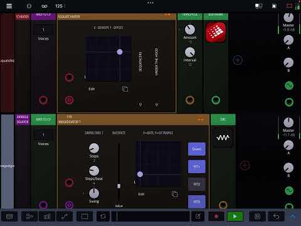Toggle the RT2 button
This screenshot has height=226, width=301.
[x=197, y=184]
